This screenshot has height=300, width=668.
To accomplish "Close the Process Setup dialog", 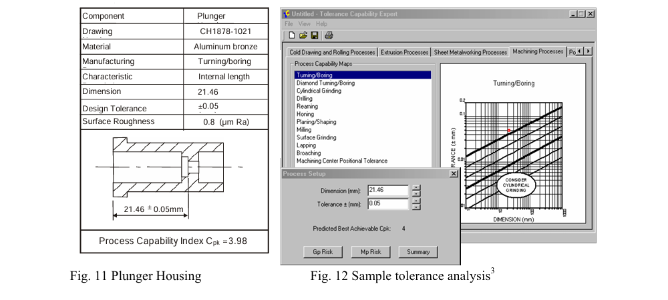I will [454, 174].
